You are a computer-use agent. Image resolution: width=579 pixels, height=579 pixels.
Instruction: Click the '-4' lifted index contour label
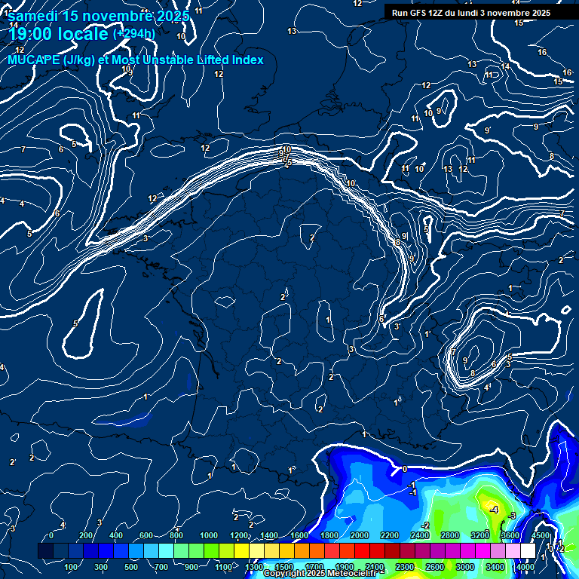pyautogui.click(x=494, y=510)
